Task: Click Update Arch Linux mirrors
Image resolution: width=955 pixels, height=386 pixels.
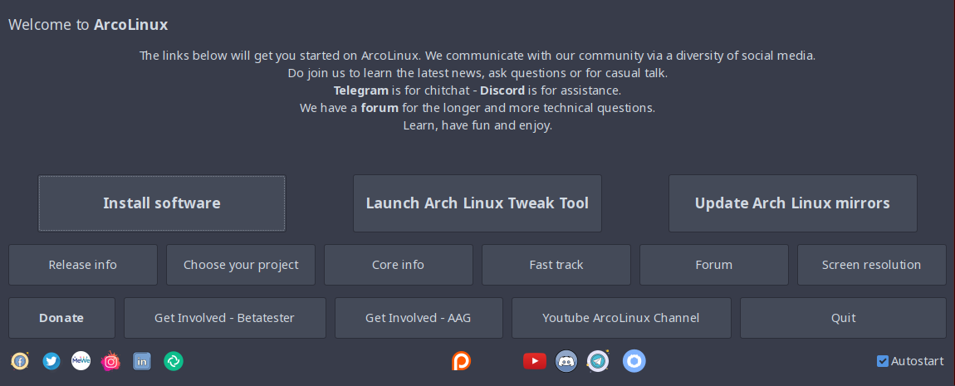Action: [x=793, y=203]
